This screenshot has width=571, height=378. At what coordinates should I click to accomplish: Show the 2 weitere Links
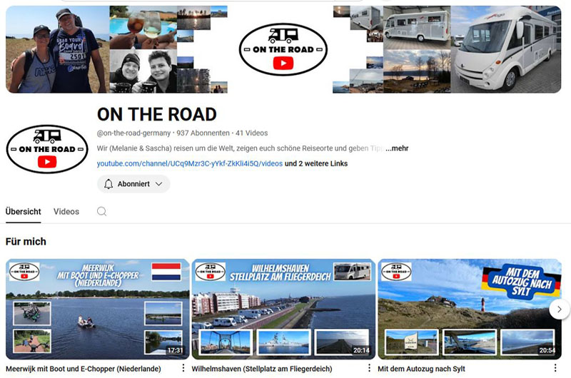316,164
